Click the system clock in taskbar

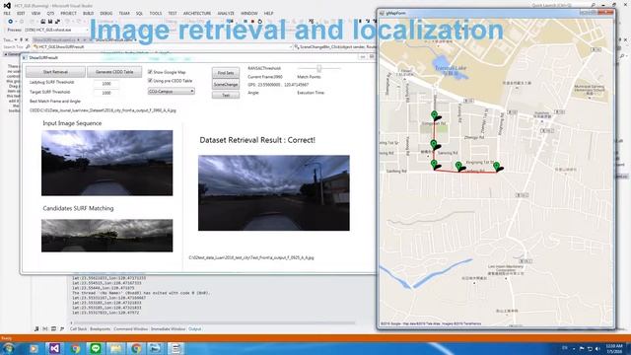[613, 348]
